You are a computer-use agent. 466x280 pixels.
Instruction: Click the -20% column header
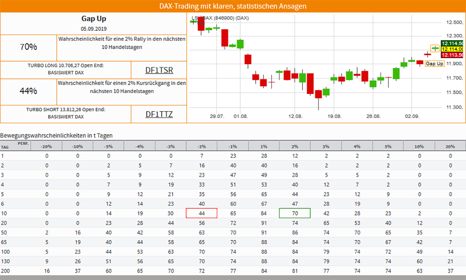[46, 146]
